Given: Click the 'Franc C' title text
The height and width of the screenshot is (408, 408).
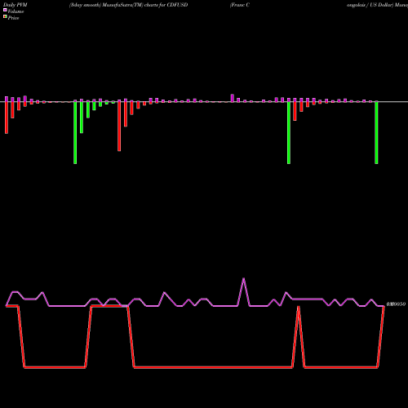Looking at the screenshot, I should point(240,5).
